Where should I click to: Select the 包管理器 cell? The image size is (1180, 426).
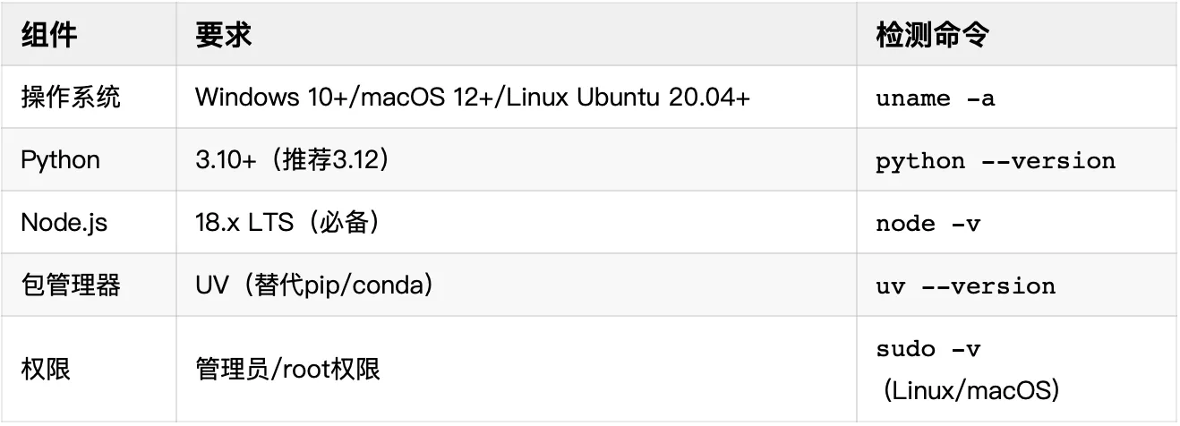71,285
